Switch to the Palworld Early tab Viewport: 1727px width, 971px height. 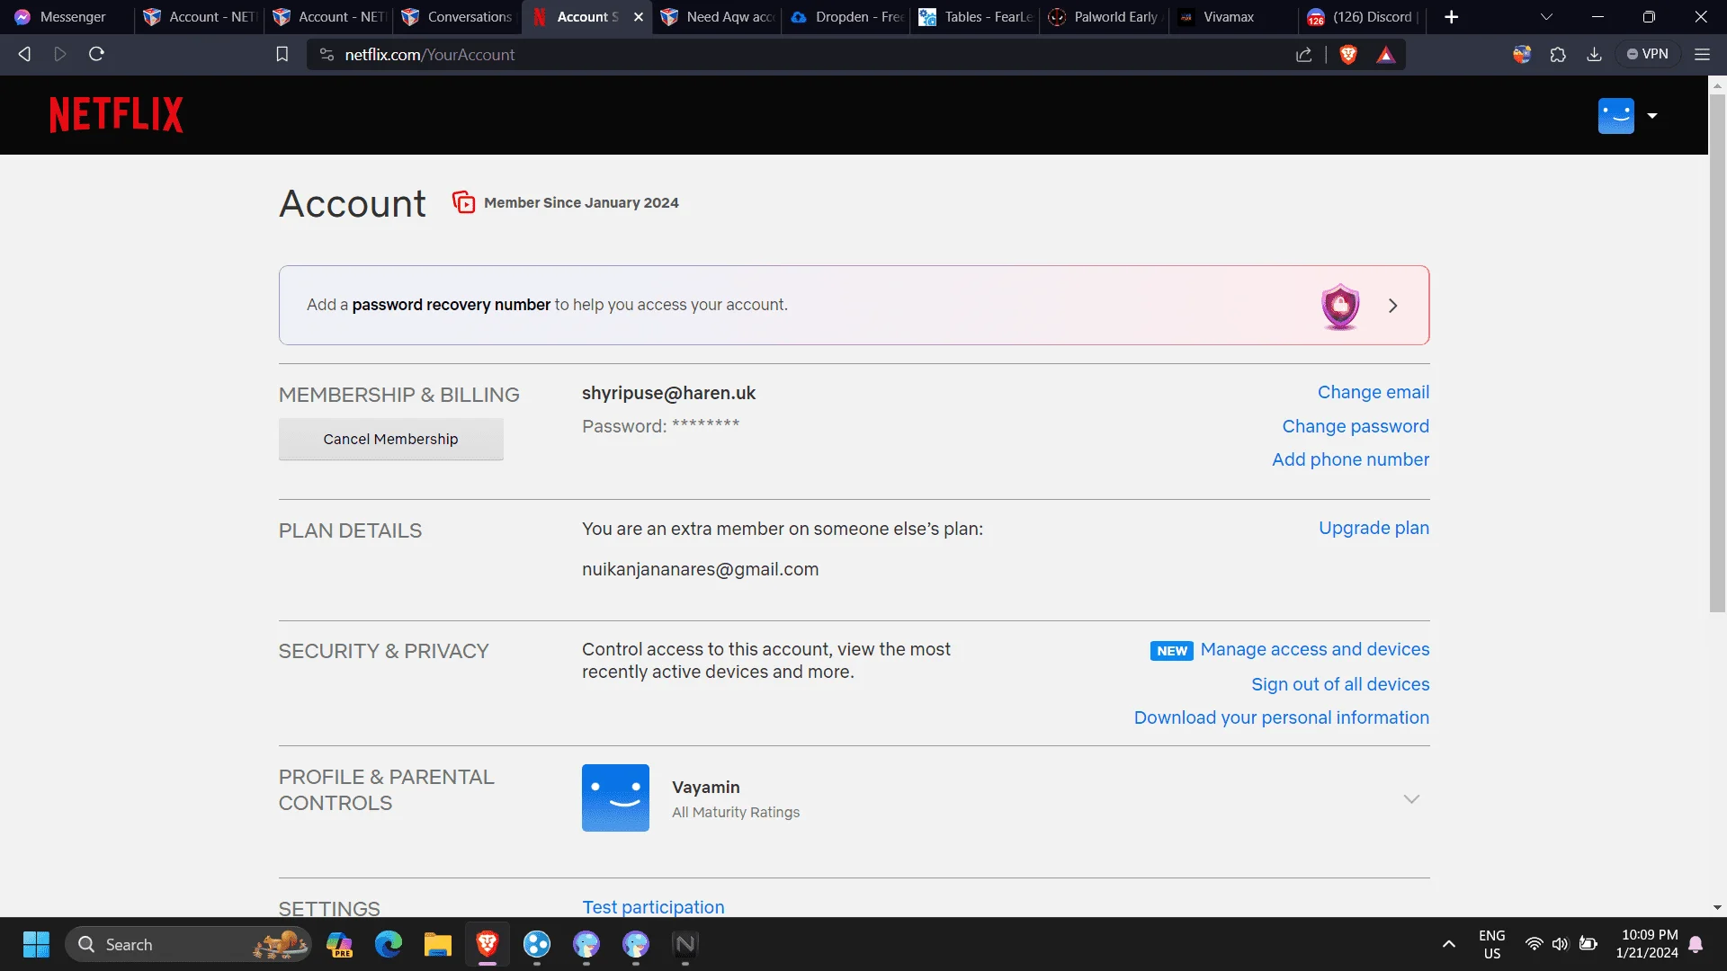(x=1105, y=17)
